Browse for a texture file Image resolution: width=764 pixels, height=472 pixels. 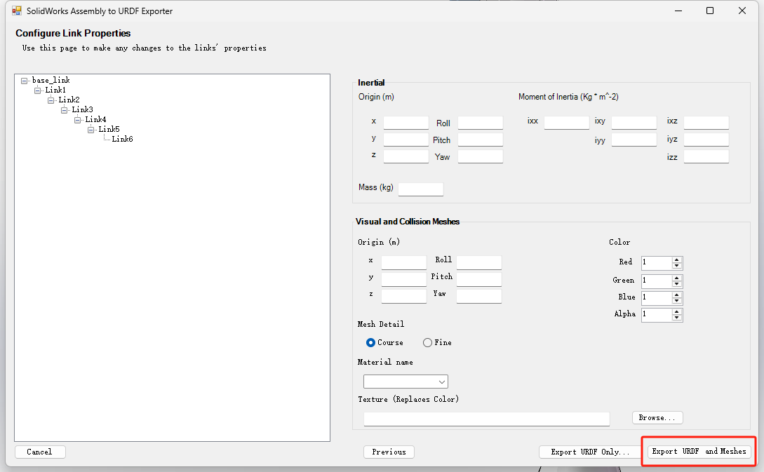(657, 417)
